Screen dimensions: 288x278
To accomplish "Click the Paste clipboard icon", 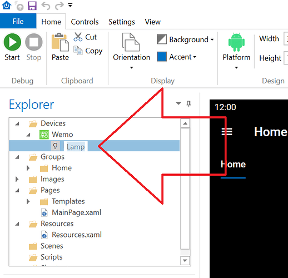I will 60,42.
